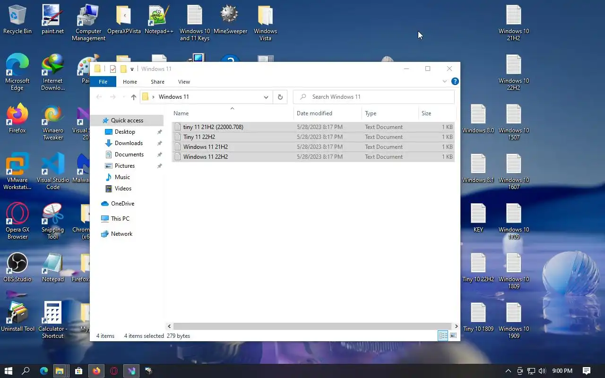Image resolution: width=605 pixels, height=378 pixels.
Task: Open the Share ribbon tab
Action: tap(157, 82)
